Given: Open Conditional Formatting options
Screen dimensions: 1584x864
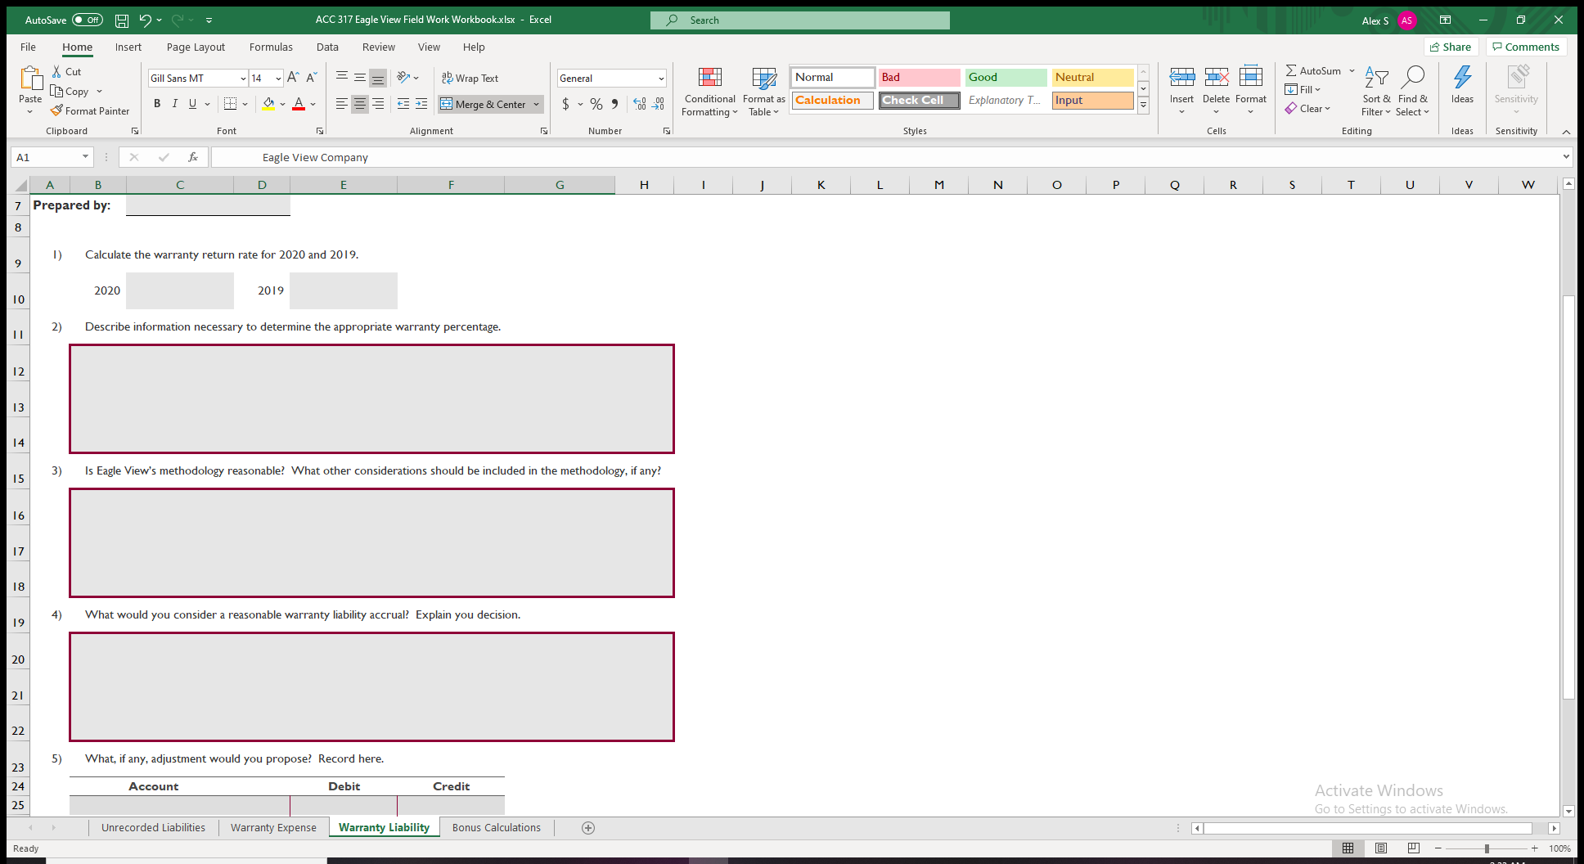Looking at the screenshot, I should [709, 91].
